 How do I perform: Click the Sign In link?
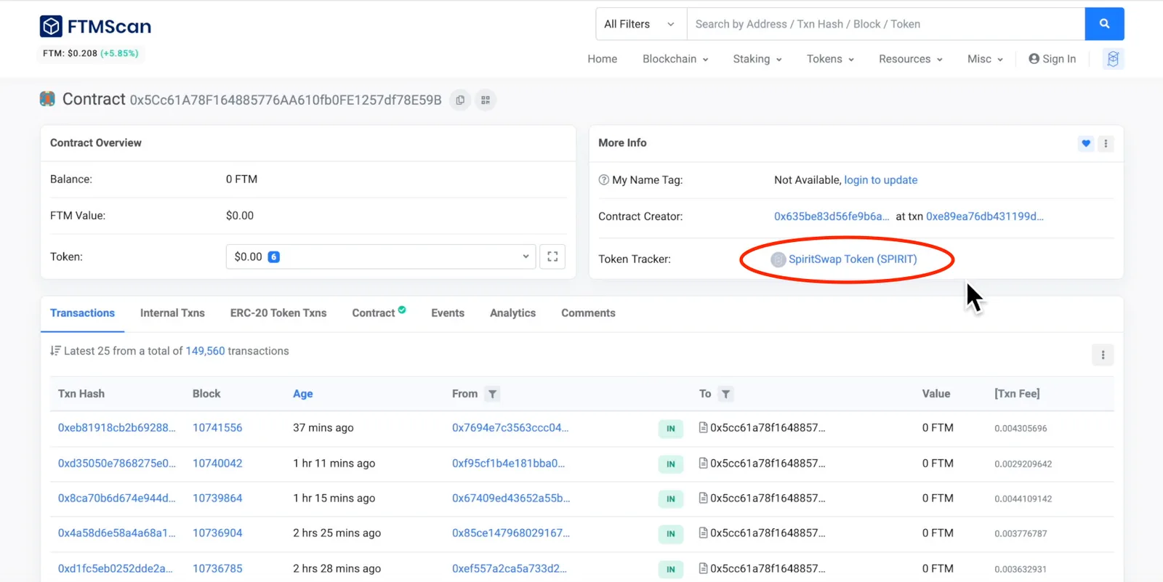click(x=1052, y=59)
